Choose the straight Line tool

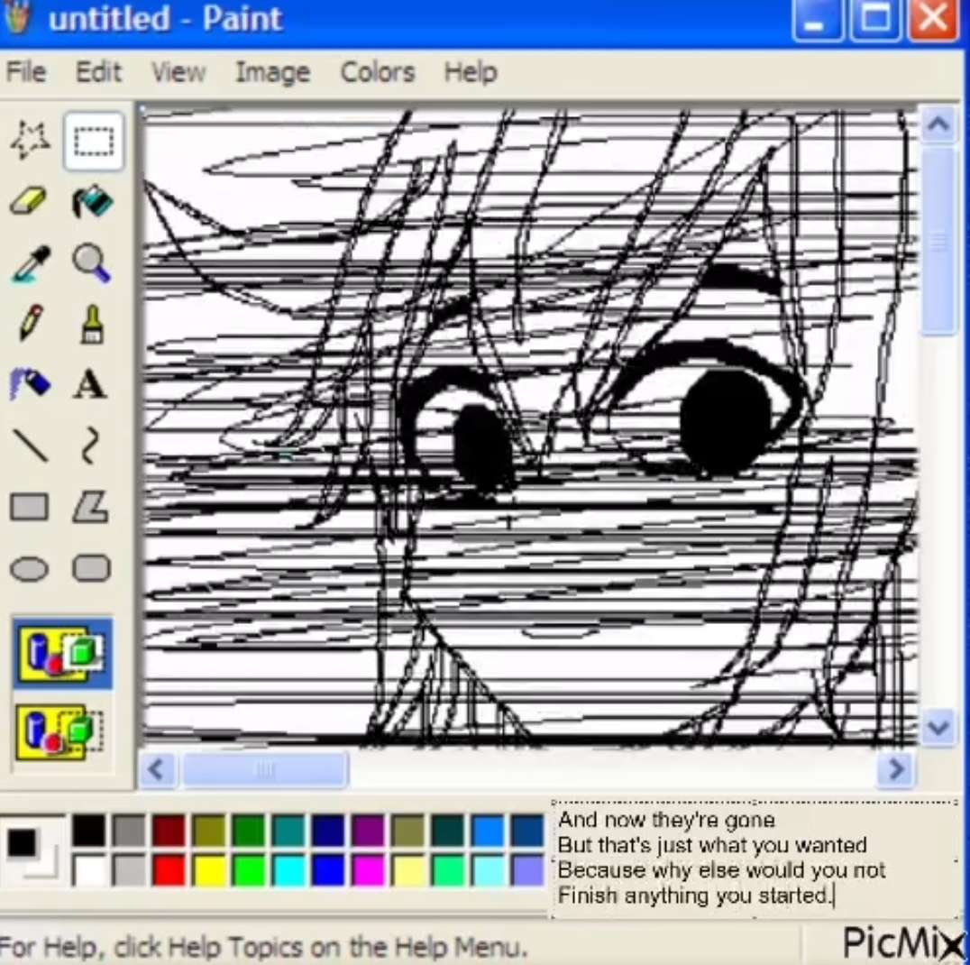tap(30, 446)
